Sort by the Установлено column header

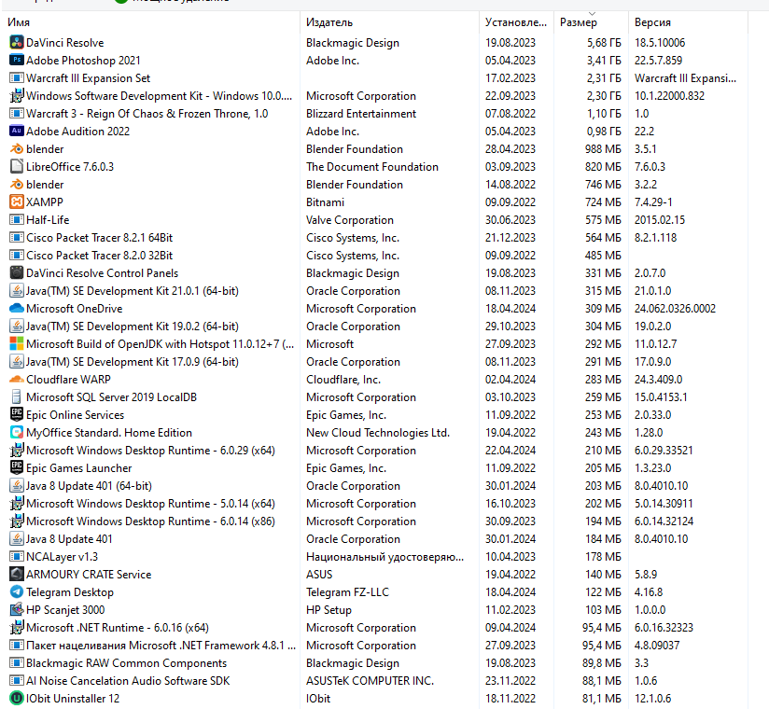[x=515, y=22]
